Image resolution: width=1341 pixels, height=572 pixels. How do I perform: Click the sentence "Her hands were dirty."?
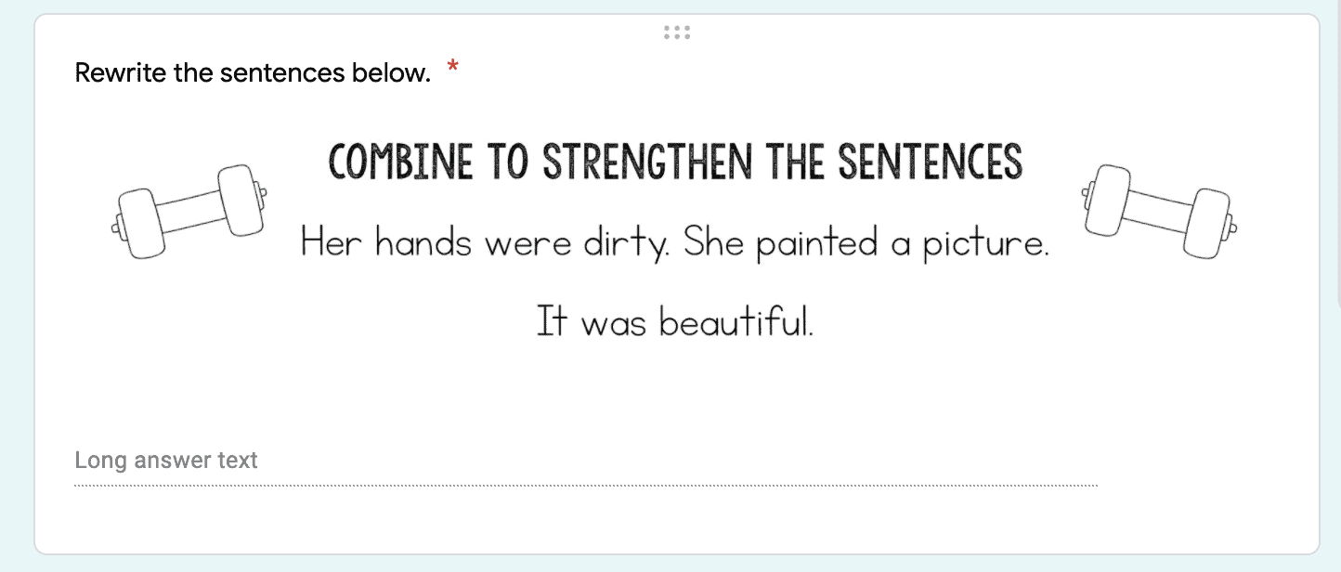tap(487, 244)
